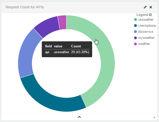
Task: Select myweather legend label
Action: point(146,38)
